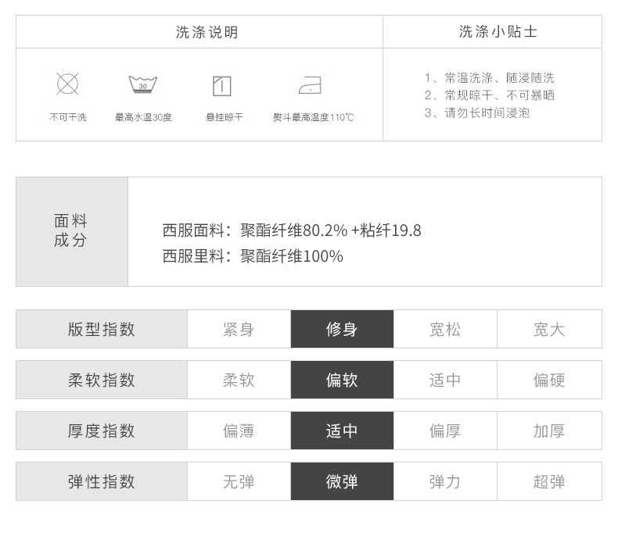Select the 超弹 elasticity option

click(549, 481)
